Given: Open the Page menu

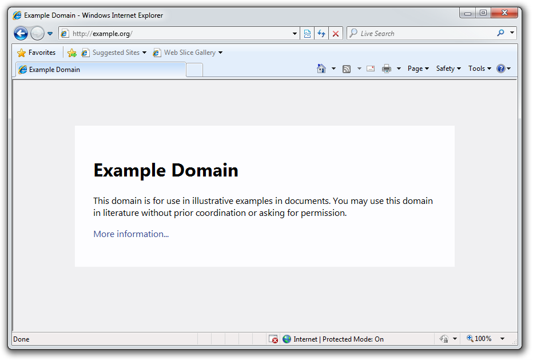Looking at the screenshot, I should (x=418, y=69).
